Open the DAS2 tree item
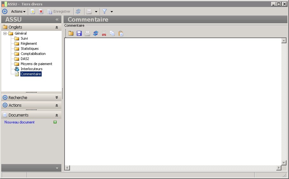The width and height of the screenshot is (289, 179). [x=25, y=59]
